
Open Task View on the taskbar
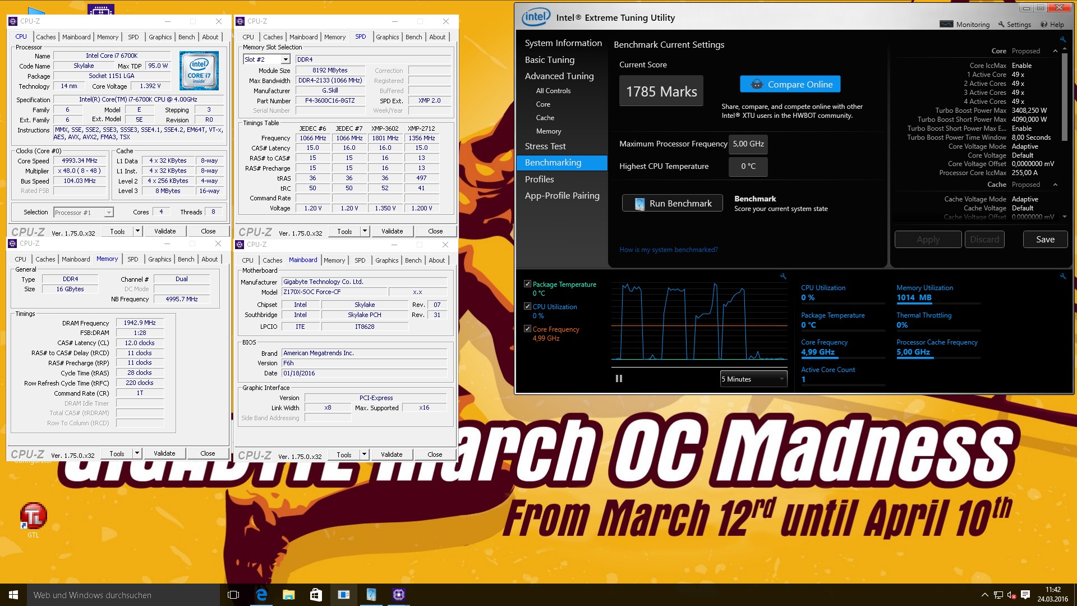point(233,595)
